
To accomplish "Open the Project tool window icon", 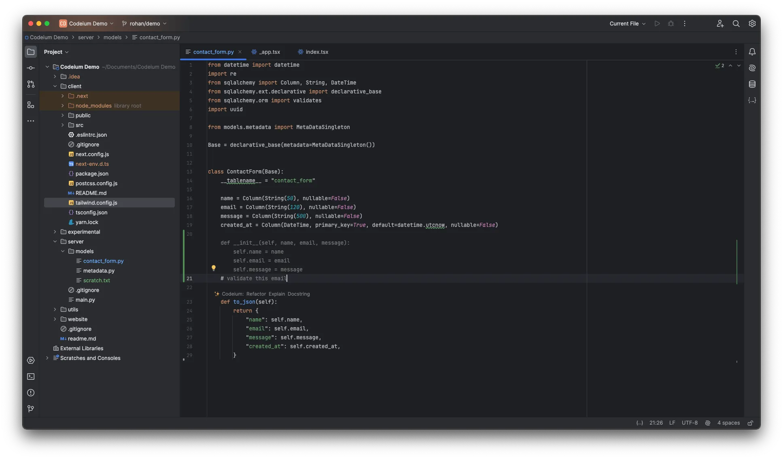I will 31,52.
